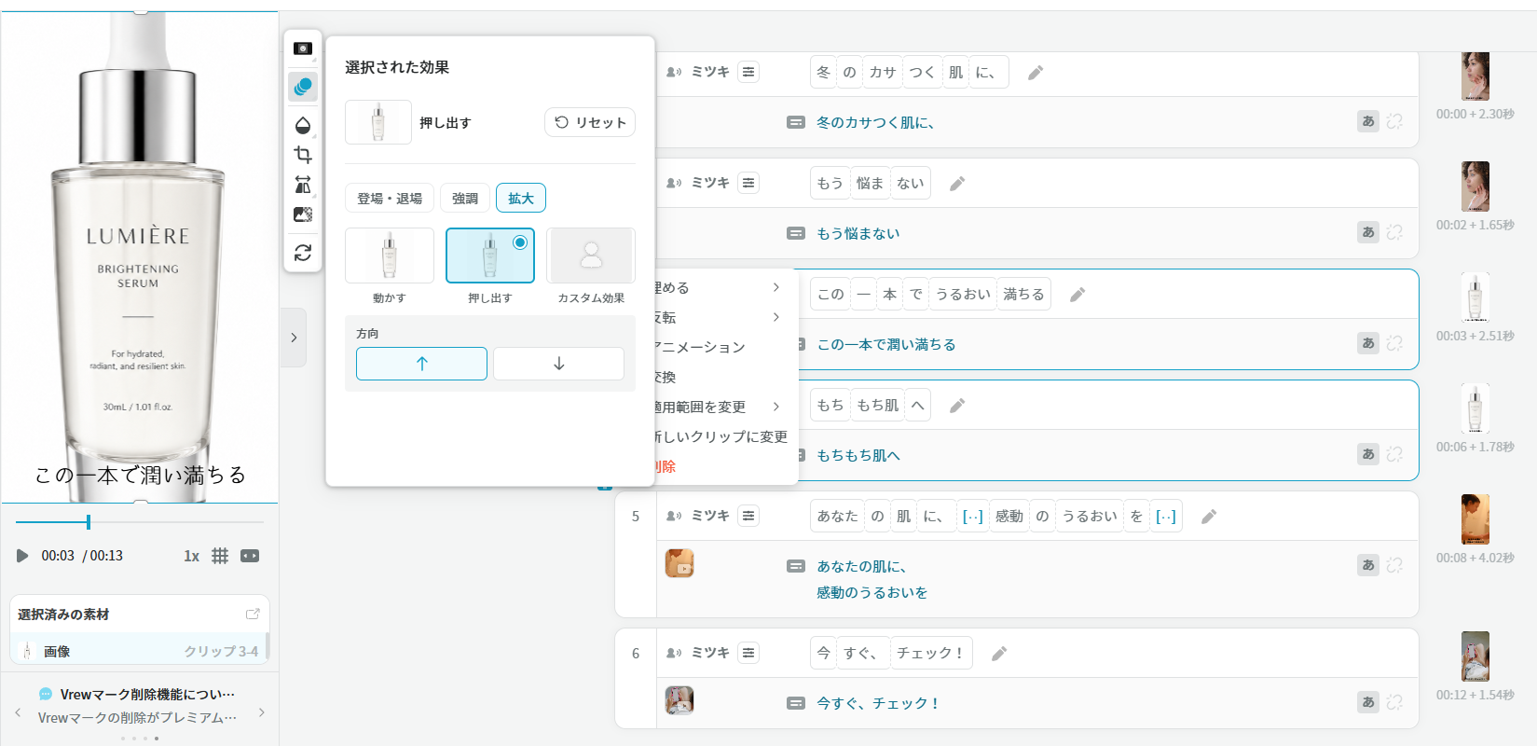The height and width of the screenshot is (746, 1537).
Task: Choose アニメーション from the context menu
Action: point(701,347)
